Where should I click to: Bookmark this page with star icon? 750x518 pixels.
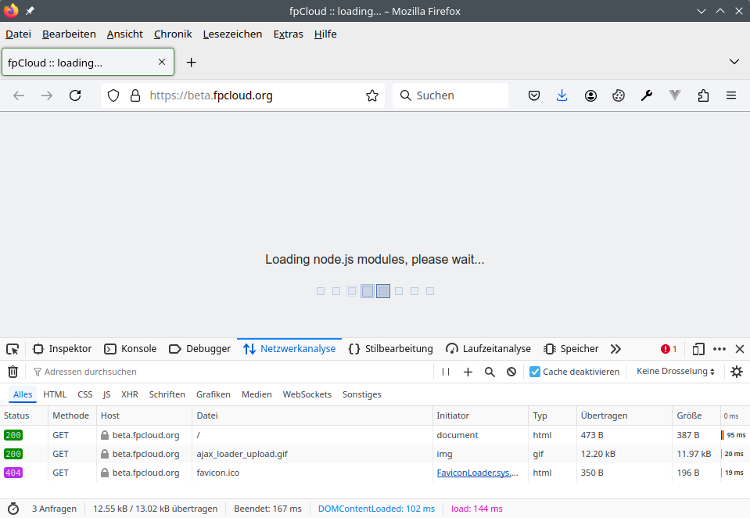click(x=371, y=95)
